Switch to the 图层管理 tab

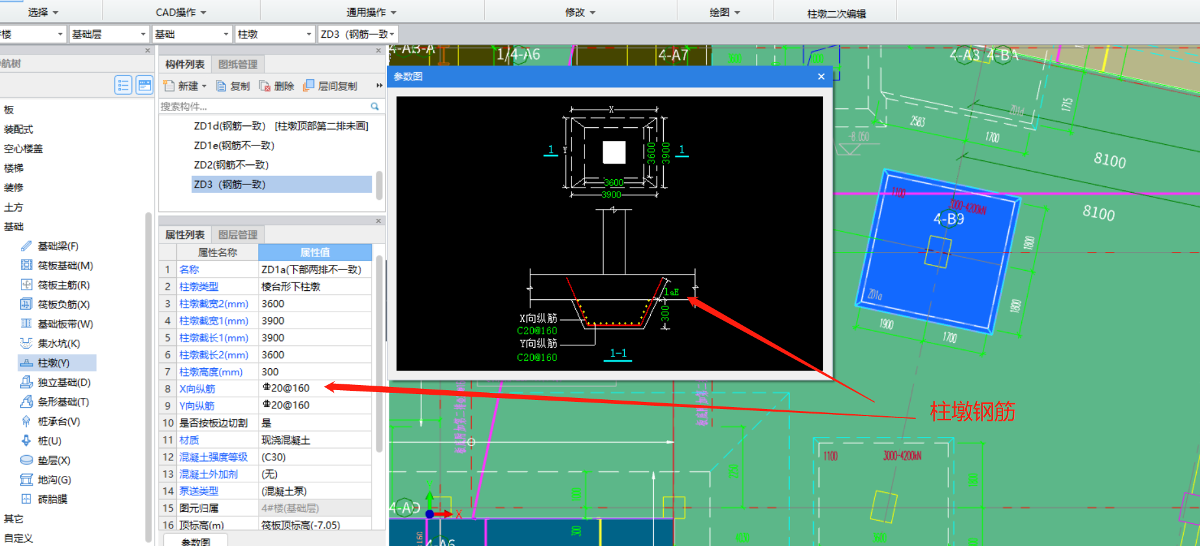click(x=238, y=234)
